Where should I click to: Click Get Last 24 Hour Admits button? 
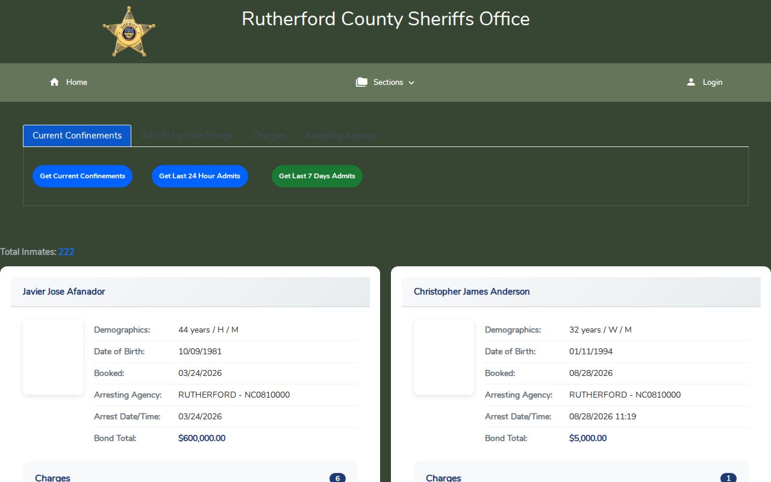tap(200, 176)
